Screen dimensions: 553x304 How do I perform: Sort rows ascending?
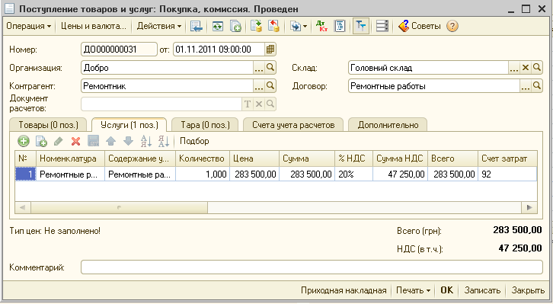click(x=146, y=142)
